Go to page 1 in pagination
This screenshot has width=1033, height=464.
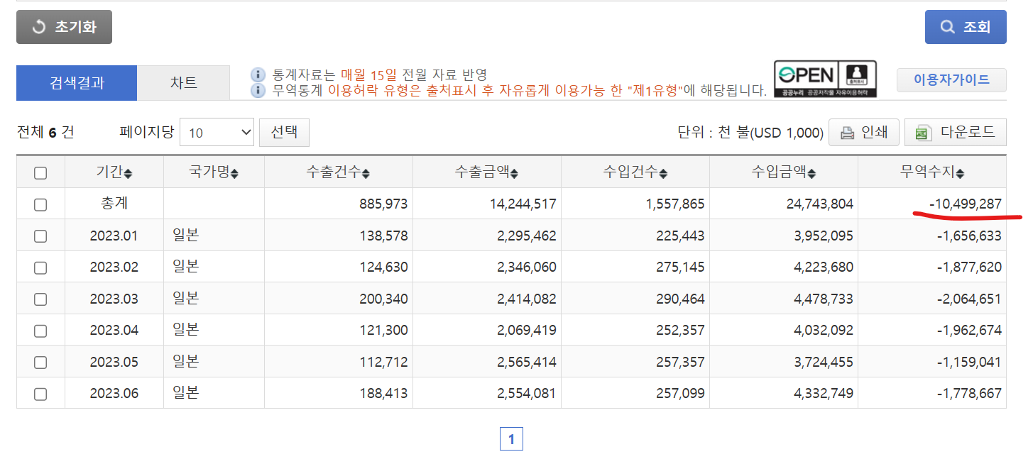[x=511, y=439]
